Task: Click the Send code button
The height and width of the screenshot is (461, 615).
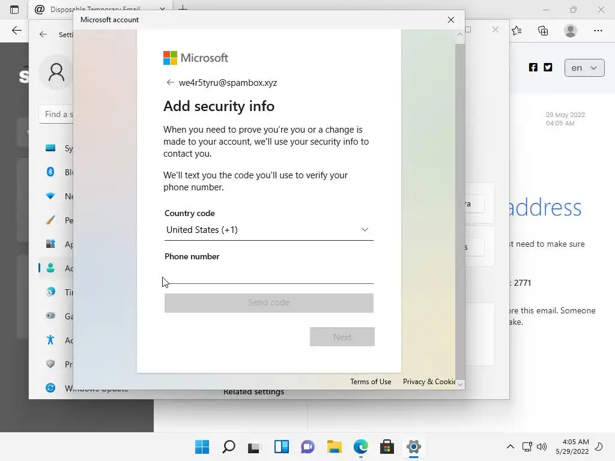Action: pos(268,303)
